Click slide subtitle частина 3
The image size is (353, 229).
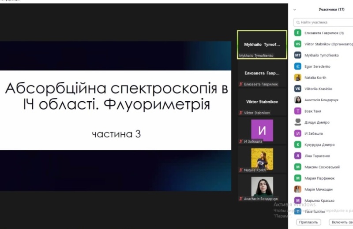click(x=116, y=134)
